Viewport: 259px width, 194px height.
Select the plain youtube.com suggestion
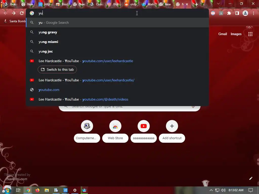click(x=117, y=90)
